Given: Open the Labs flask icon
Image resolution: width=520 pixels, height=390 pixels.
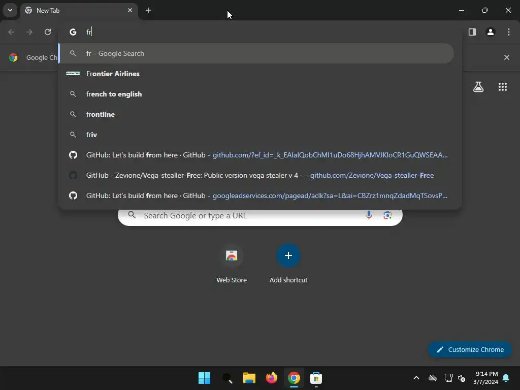Looking at the screenshot, I should pos(478,87).
